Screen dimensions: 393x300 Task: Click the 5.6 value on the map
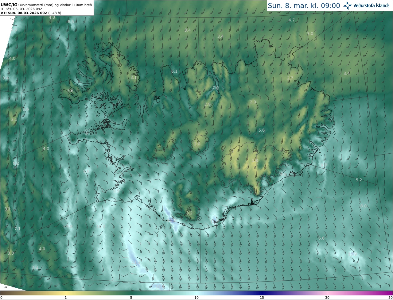click(x=262, y=130)
